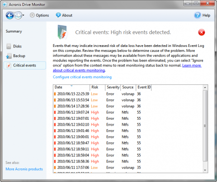217x182 pixels.
Task: Select Backup in the sidebar
Action: click(19, 56)
